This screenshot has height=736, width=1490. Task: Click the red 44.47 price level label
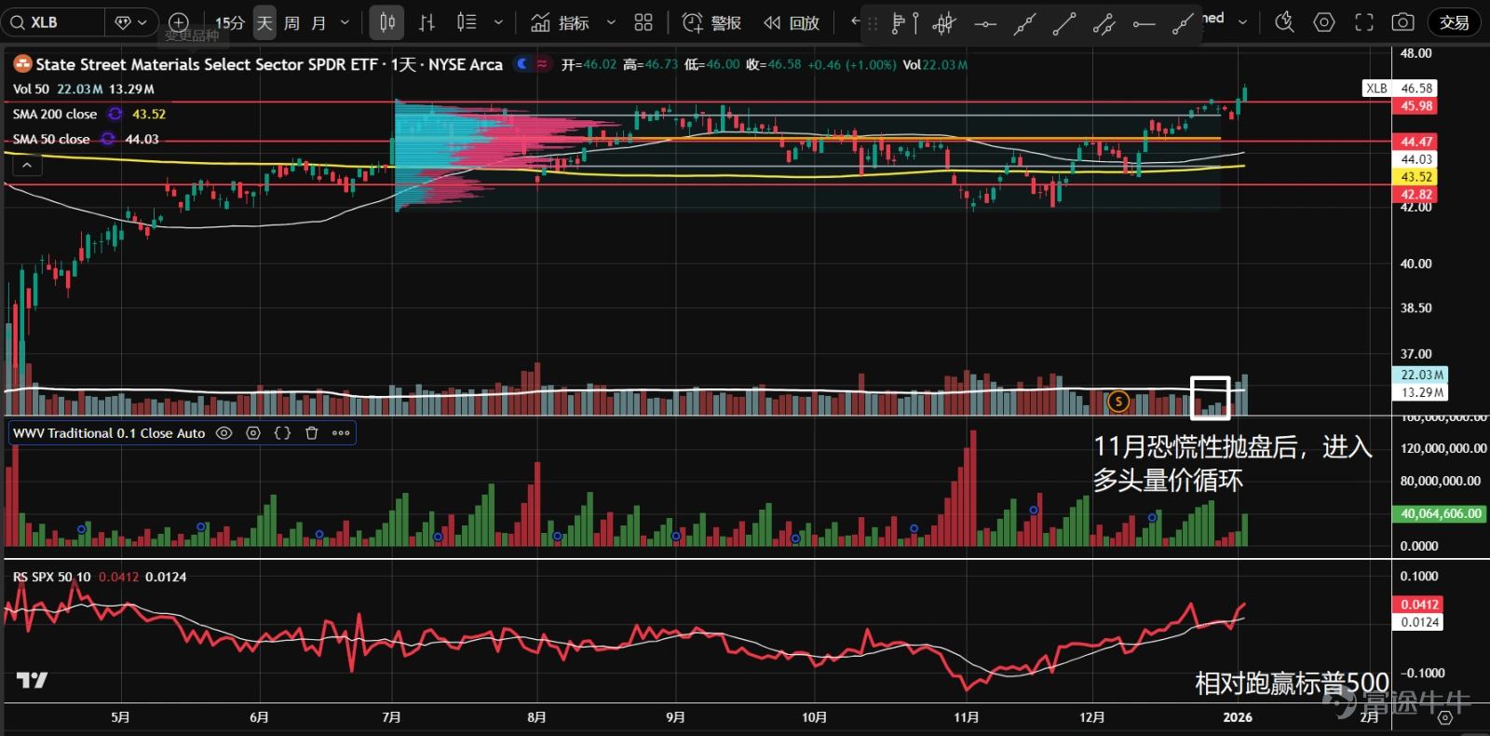pyautogui.click(x=1416, y=142)
